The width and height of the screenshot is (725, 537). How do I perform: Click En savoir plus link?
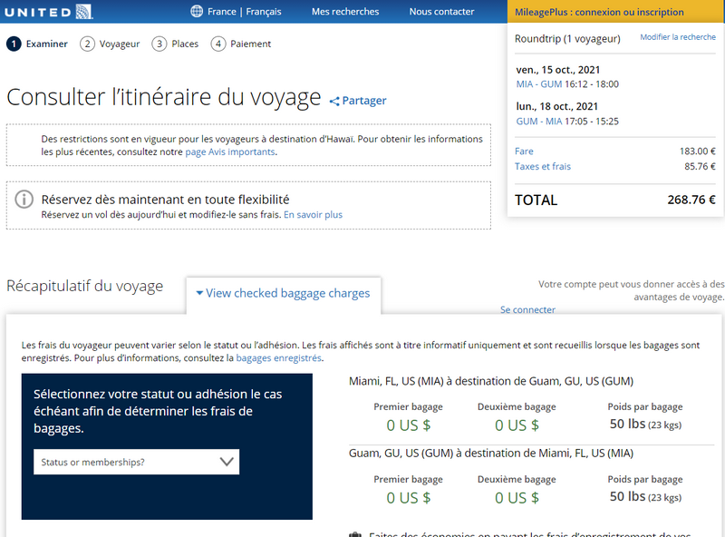click(x=313, y=215)
